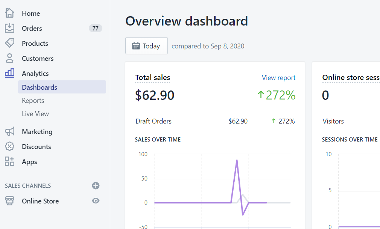
Task: Click the Orders inbox icon
Action: (9, 28)
